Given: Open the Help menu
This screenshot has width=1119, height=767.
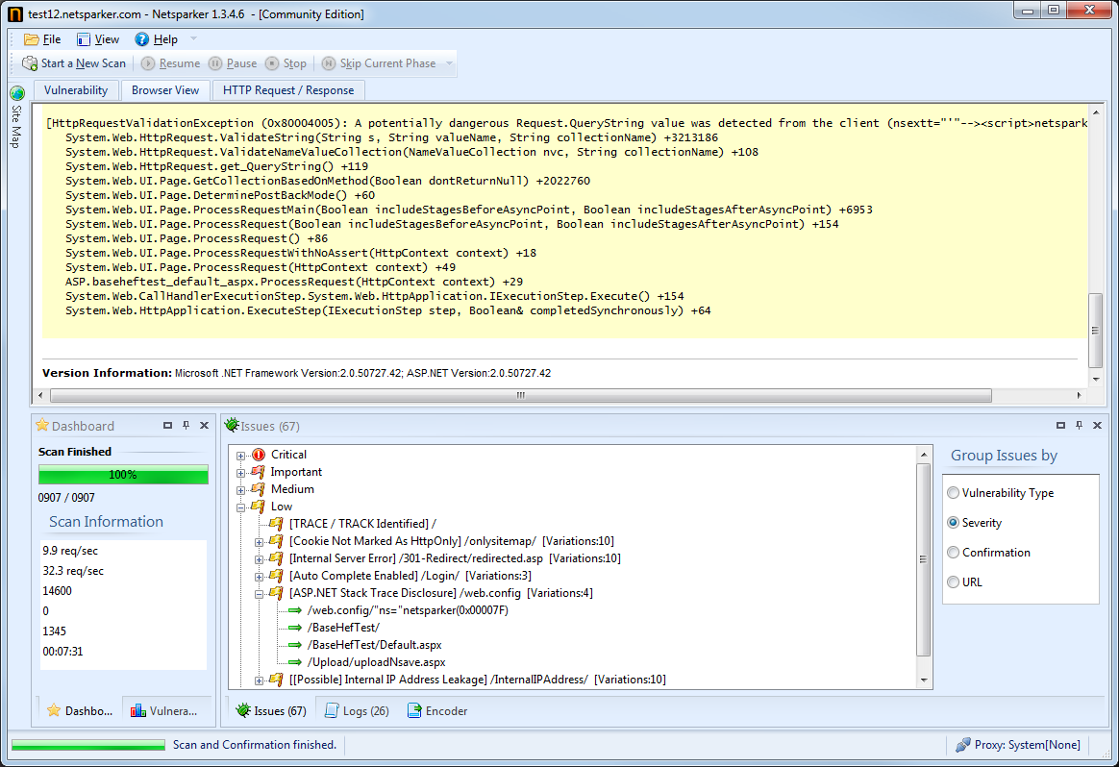Looking at the screenshot, I should 157,39.
